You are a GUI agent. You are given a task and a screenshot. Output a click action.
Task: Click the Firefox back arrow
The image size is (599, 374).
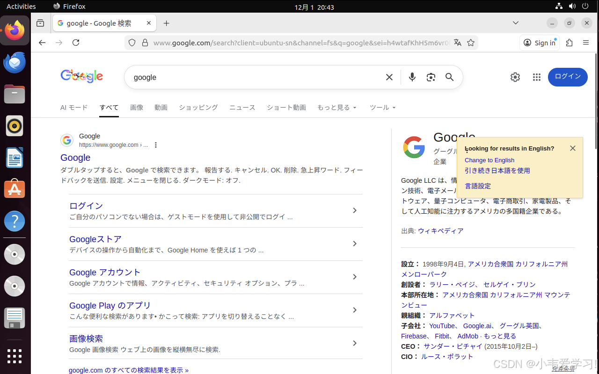[x=42, y=43]
